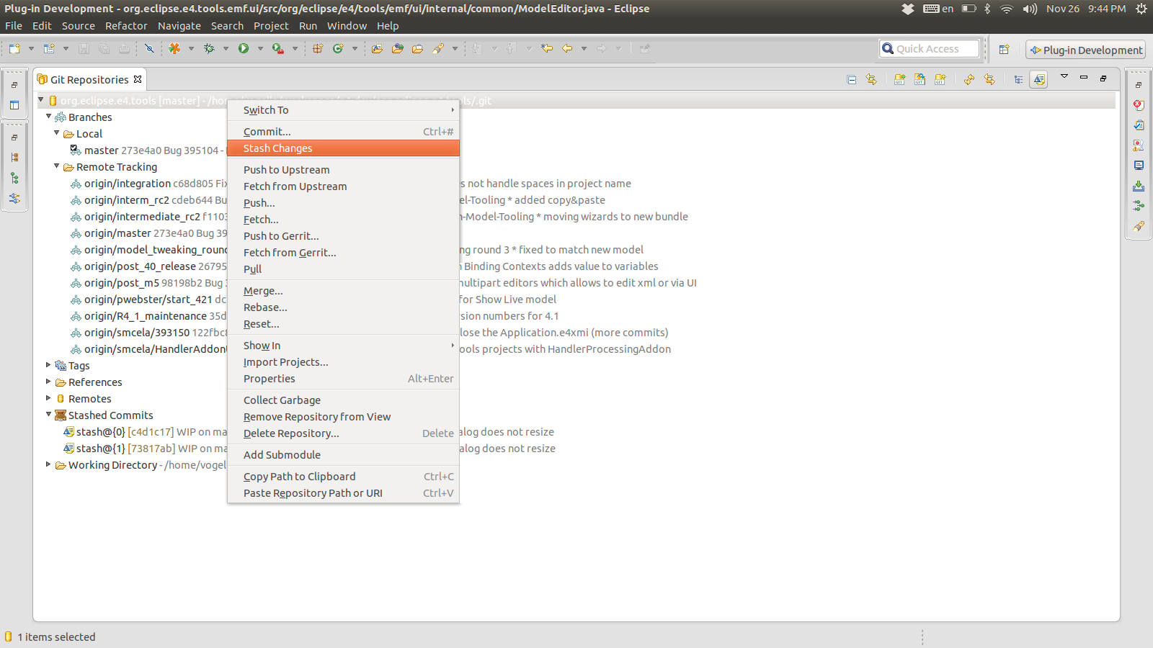Click the Plug-in Development perspective button

(1086, 50)
